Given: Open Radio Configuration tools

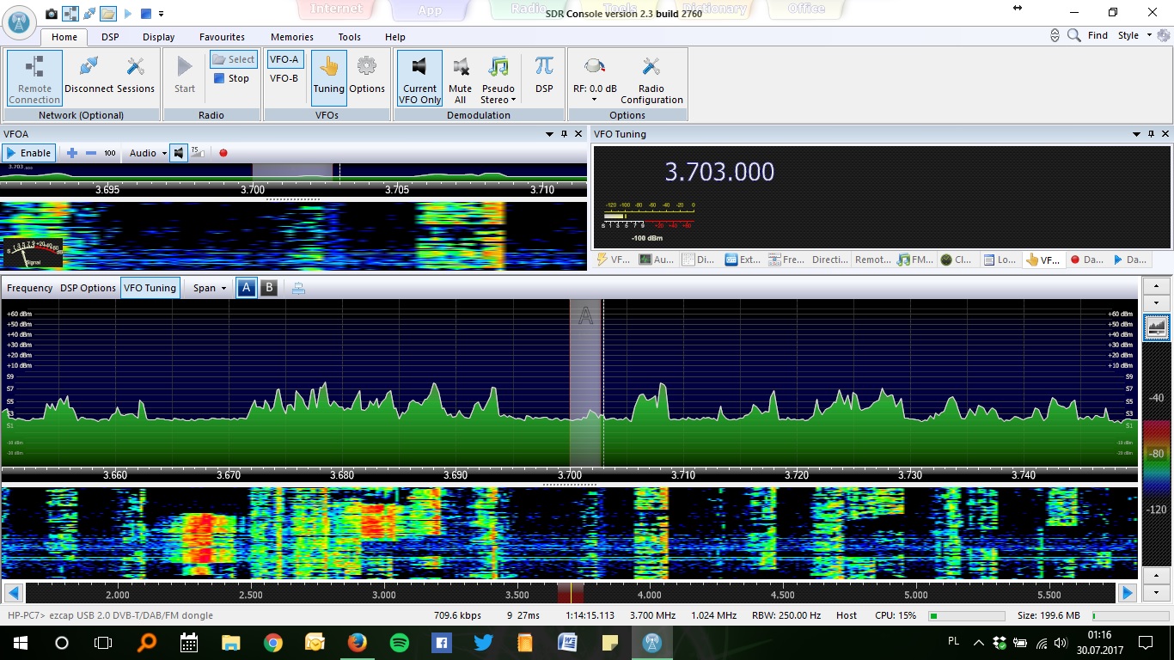Looking at the screenshot, I should coord(651,67).
